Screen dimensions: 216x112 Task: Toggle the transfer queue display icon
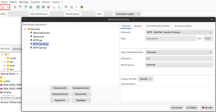[31, 7]
